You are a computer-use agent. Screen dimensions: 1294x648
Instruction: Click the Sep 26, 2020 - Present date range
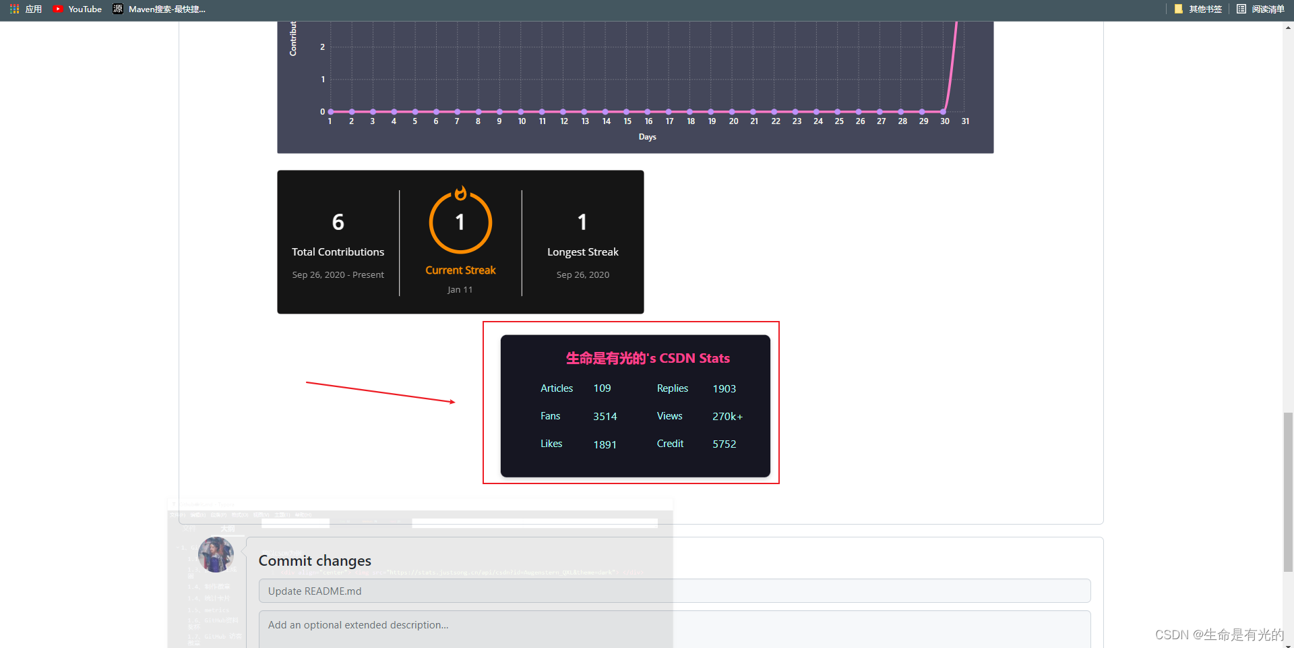338,274
